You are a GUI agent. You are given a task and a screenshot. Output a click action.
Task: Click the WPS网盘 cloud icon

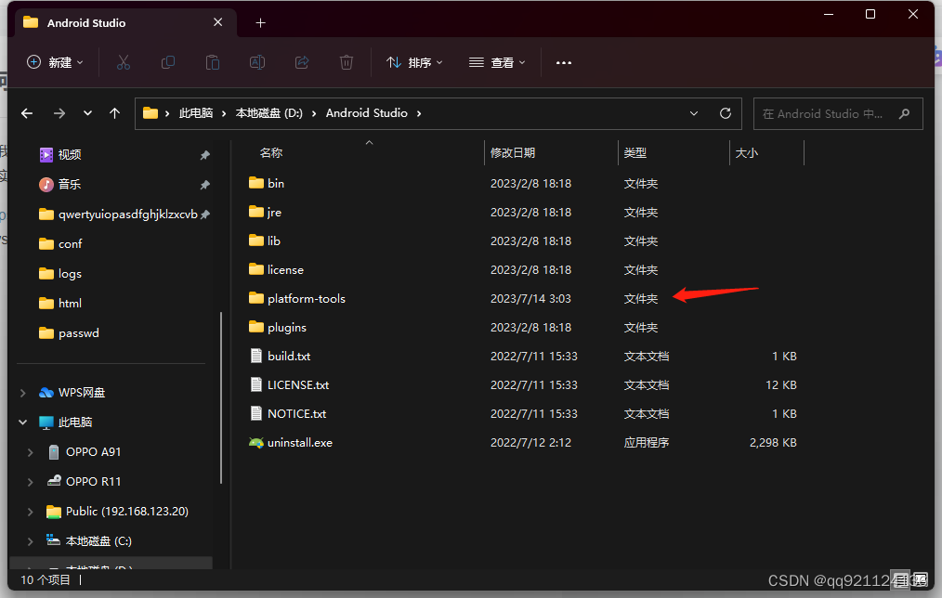[x=46, y=393]
